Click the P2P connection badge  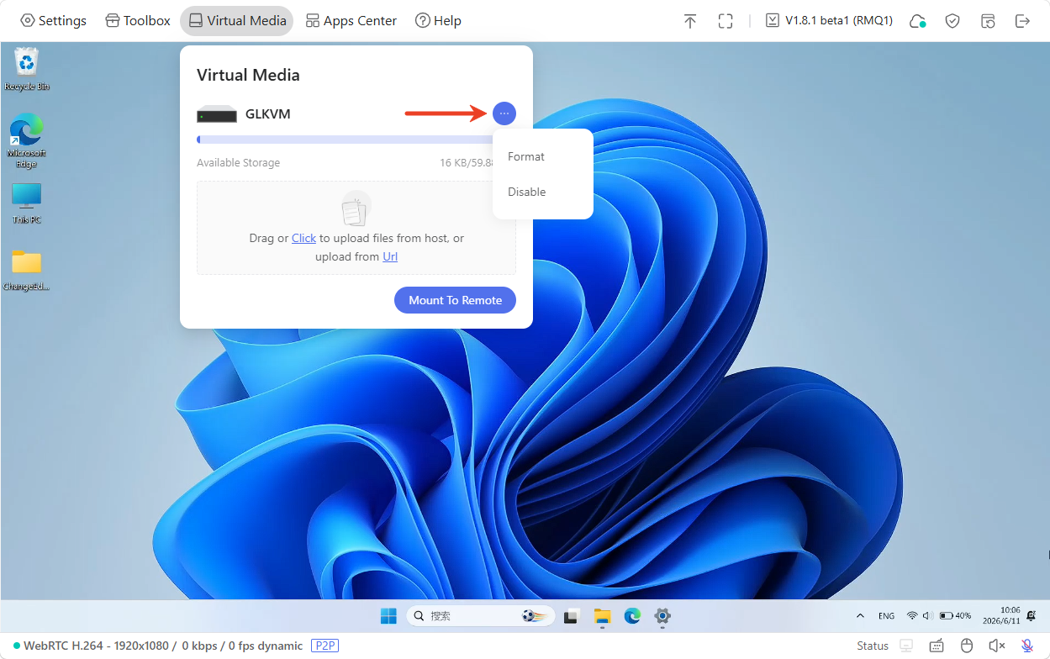324,646
